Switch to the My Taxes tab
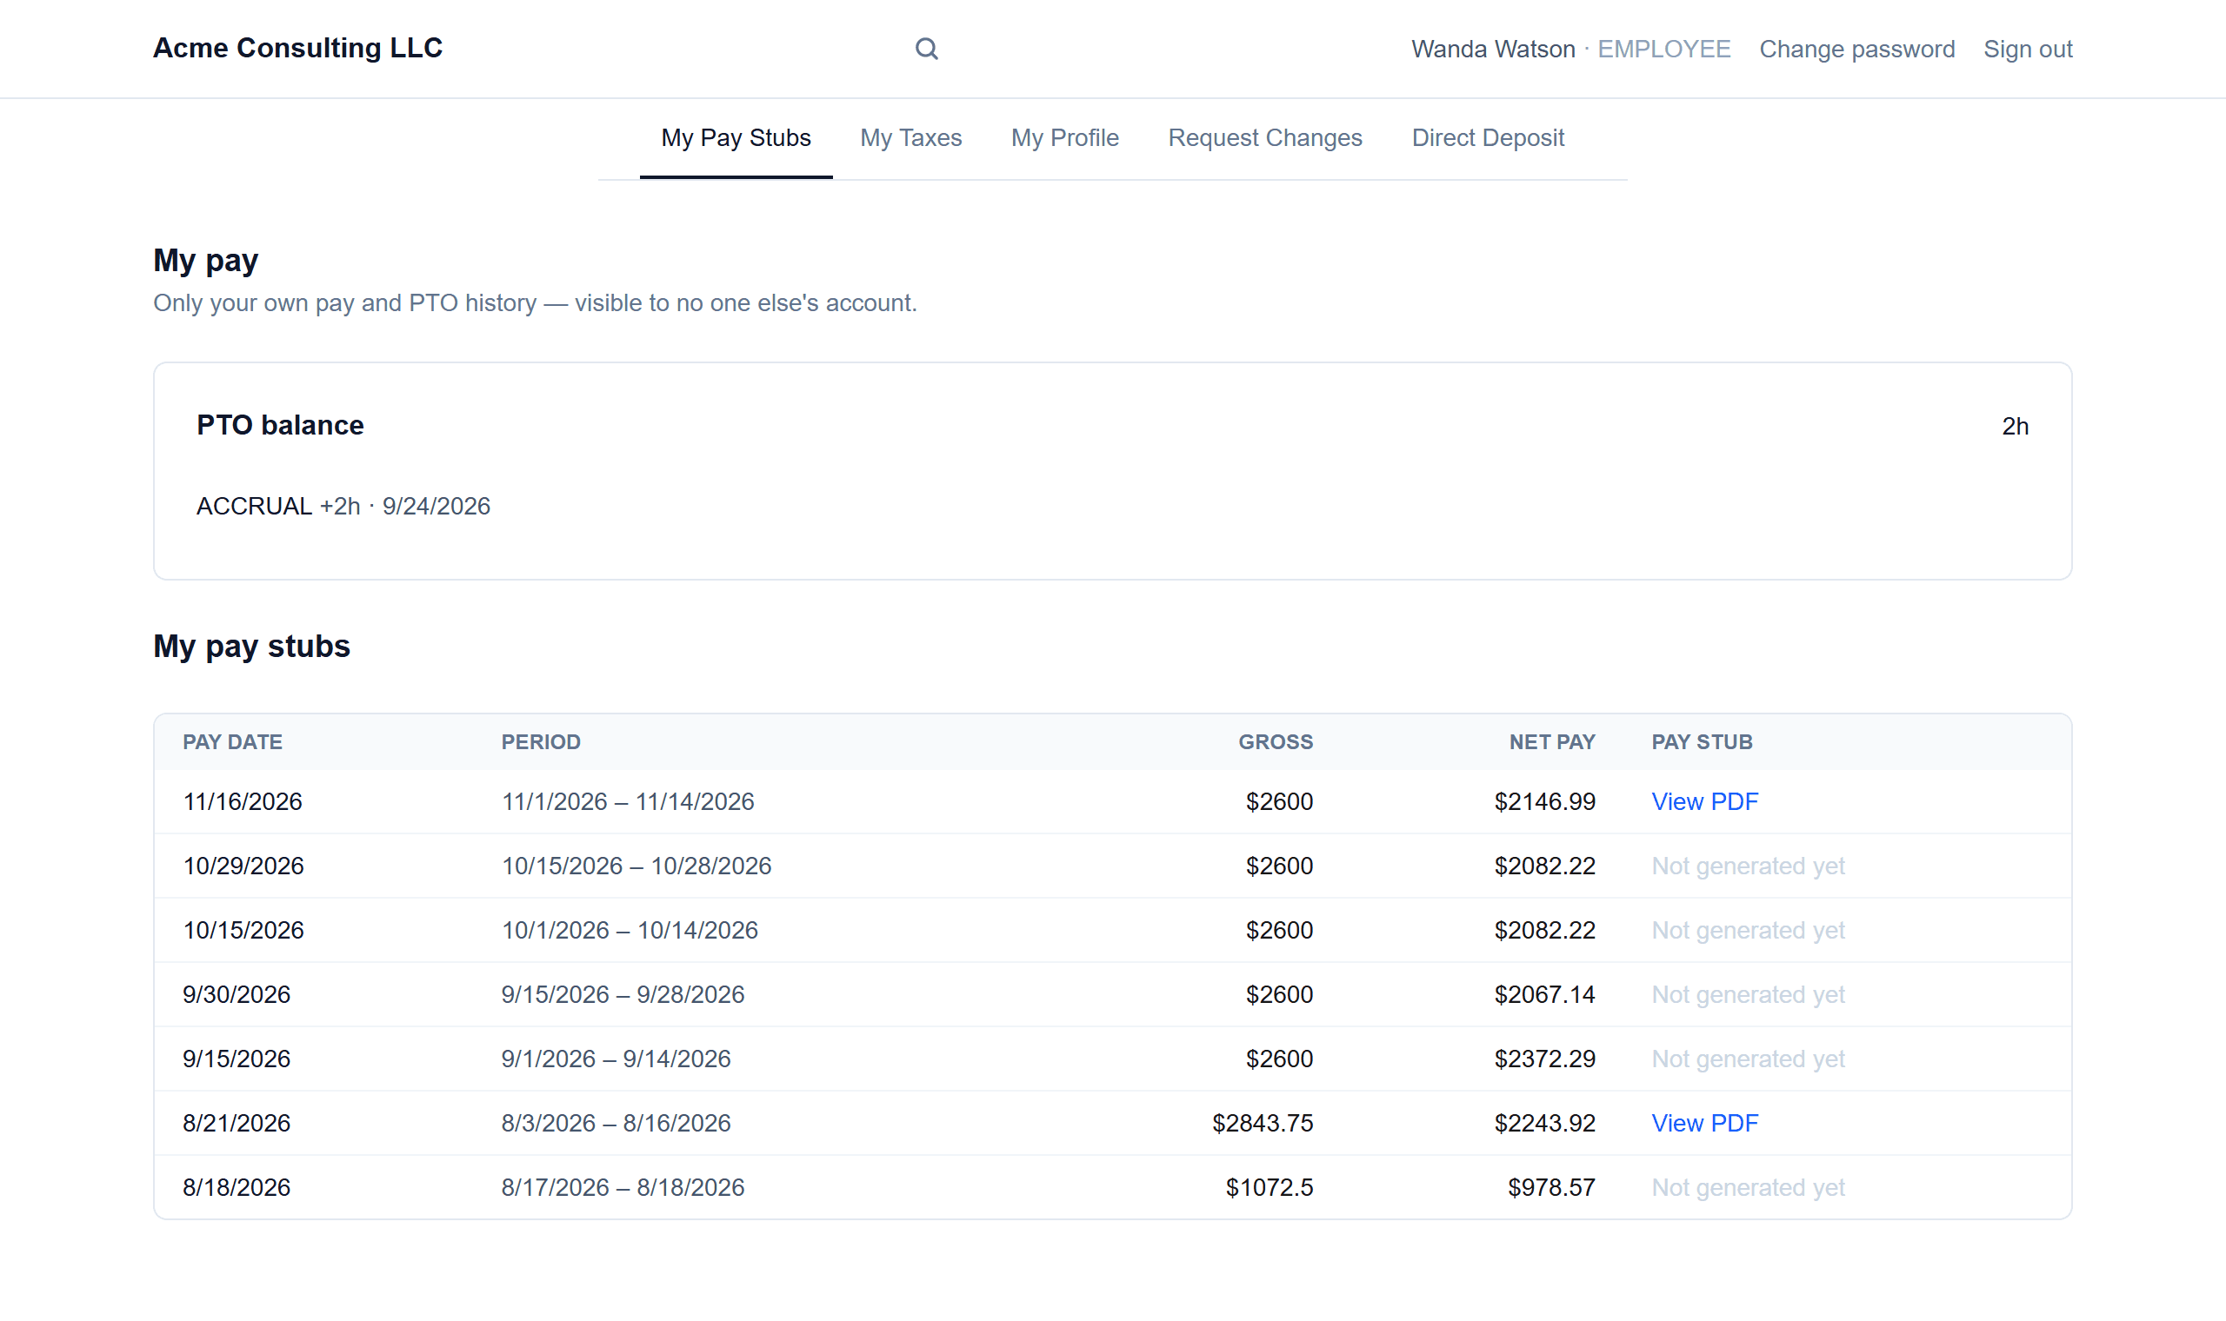Viewport: 2226px width, 1321px height. (911, 138)
